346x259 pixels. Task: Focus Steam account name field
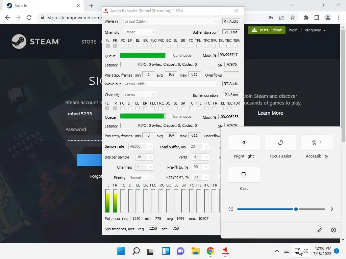pyautogui.click(x=84, y=114)
